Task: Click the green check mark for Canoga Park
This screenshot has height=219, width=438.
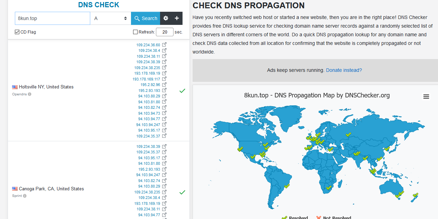Action: pyautogui.click(x=182, y=192)
